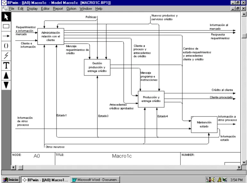Open the Option menu
Viewport: 249px width, 183px height.
coord(71,9)
